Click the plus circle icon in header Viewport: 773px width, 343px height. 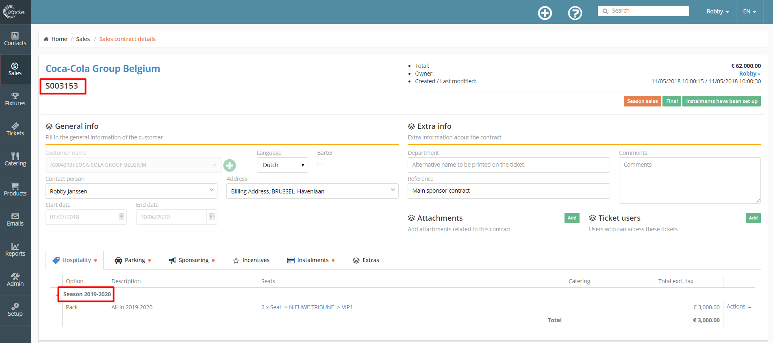click(x=545, y=13)
